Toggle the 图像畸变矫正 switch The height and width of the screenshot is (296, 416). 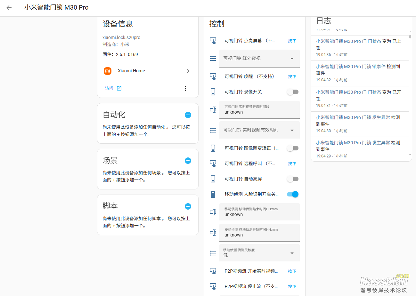(293, 148)
